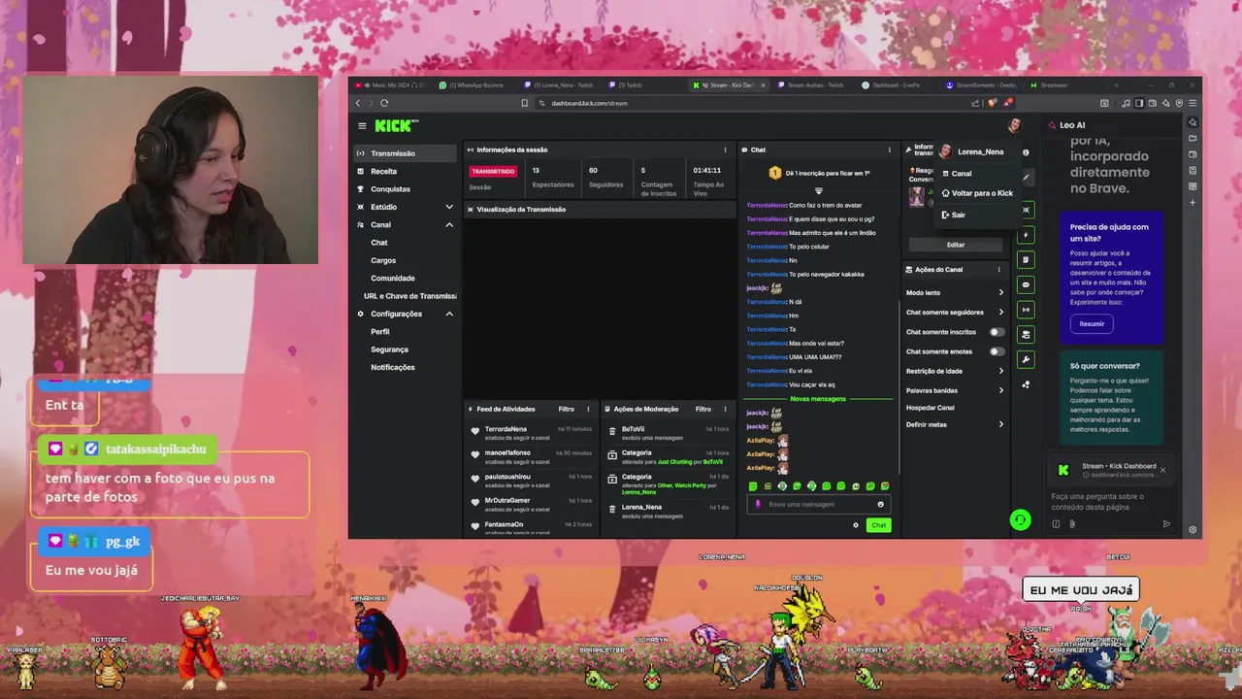Open the Kick hamburger menu

click(362, 125)
